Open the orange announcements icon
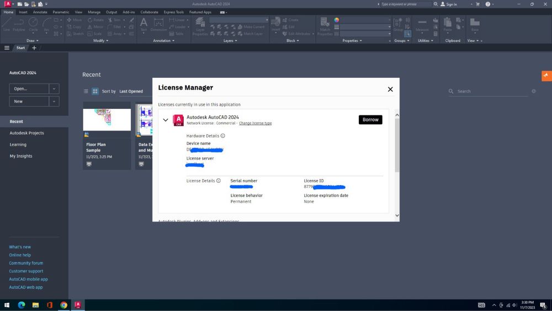Viewport: 552px width, 311px height. coord(546,75)
